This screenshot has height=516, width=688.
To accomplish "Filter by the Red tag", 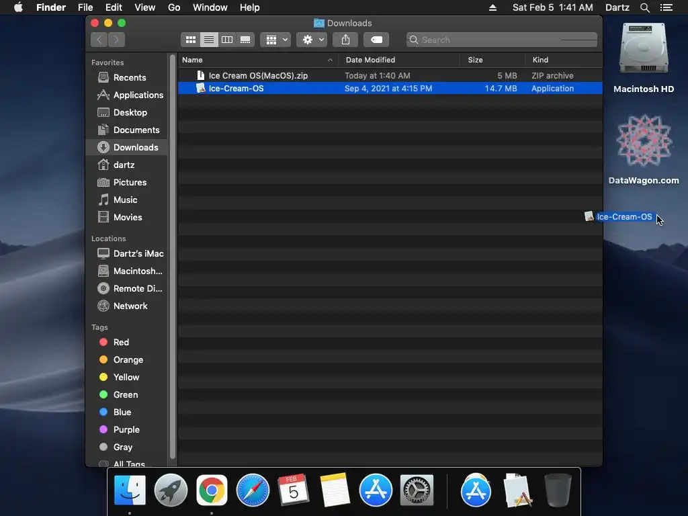I will 127,342.
